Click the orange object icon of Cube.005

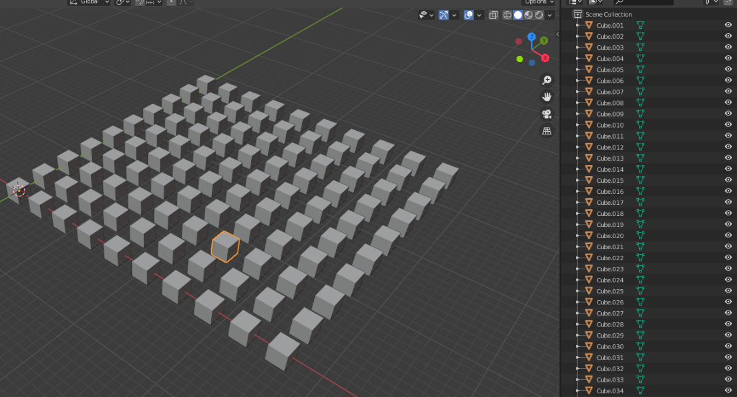click(x=589, y=69)
